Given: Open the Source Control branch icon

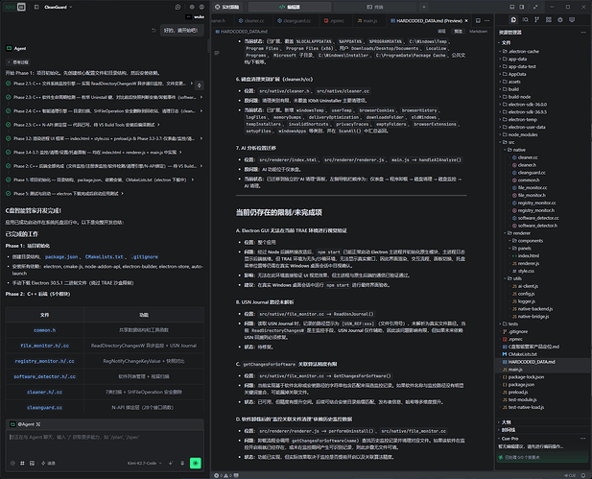Looking at the screenshot, I should pos(537,19).
